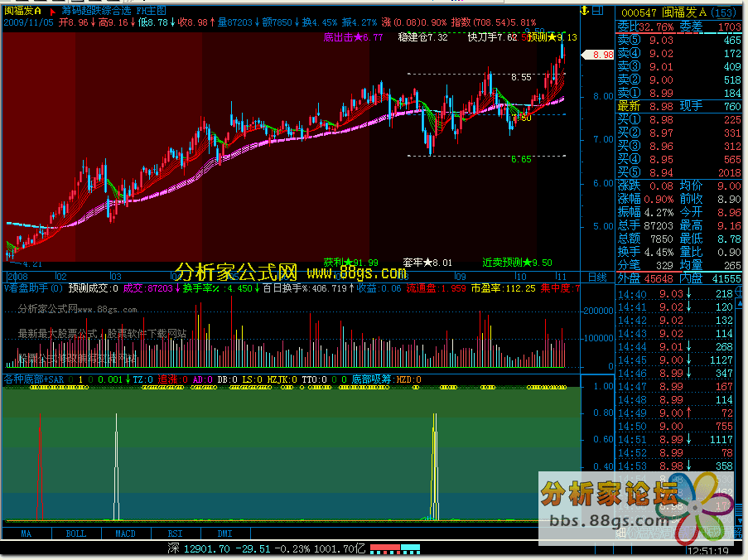Click the 日线 period selector label
The width and height of the screenshot is (748, 560).
click(x=597, y=278)
